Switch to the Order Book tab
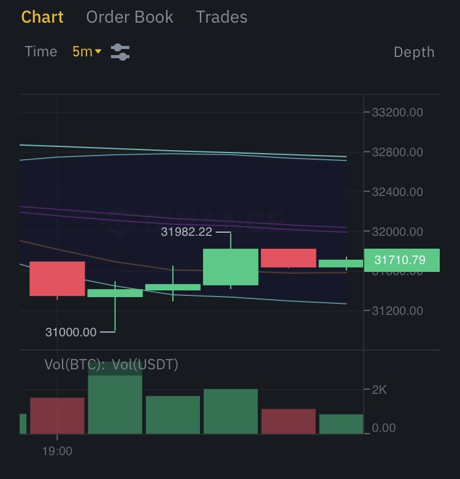 (x=129, y=17)
